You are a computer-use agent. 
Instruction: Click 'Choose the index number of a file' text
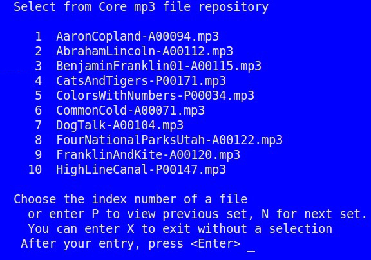click(x=131, y=200)
